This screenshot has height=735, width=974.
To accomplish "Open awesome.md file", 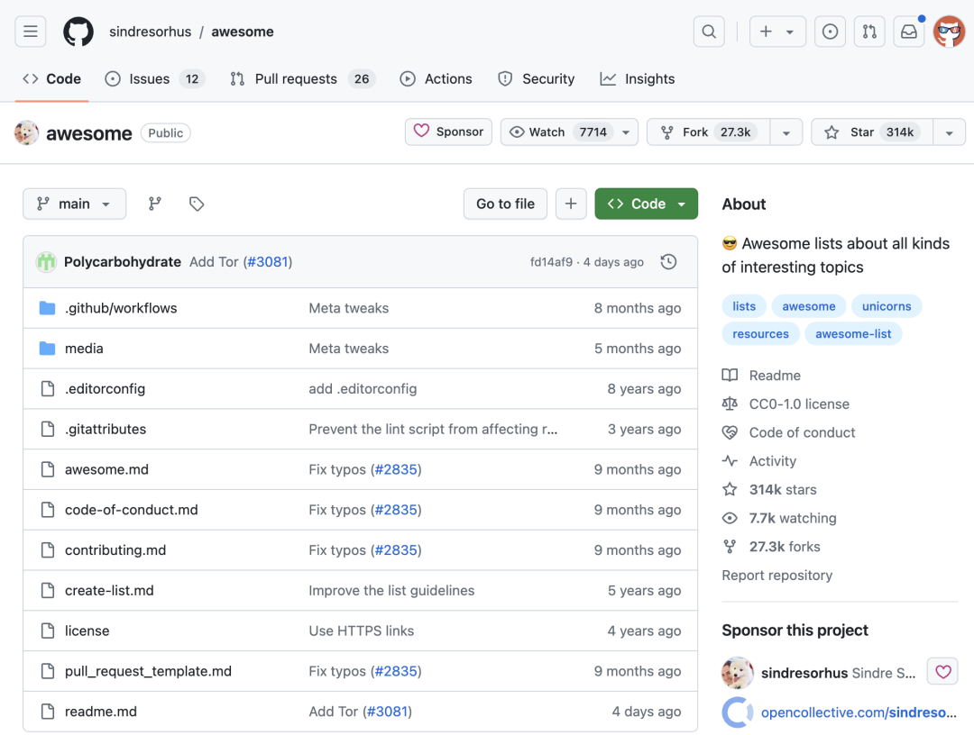I will (106, 469).
